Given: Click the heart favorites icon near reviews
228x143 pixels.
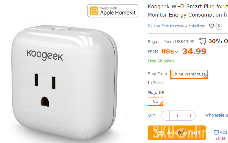Looking at the screenshot, I should 211,26.
